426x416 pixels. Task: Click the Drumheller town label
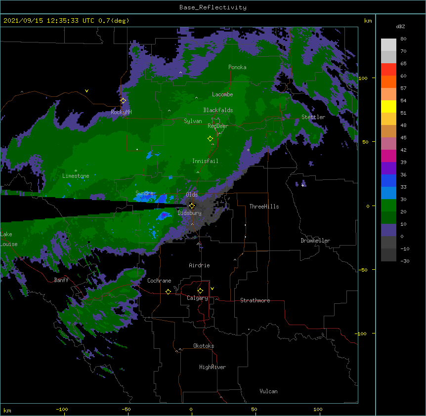click(315, 241)
